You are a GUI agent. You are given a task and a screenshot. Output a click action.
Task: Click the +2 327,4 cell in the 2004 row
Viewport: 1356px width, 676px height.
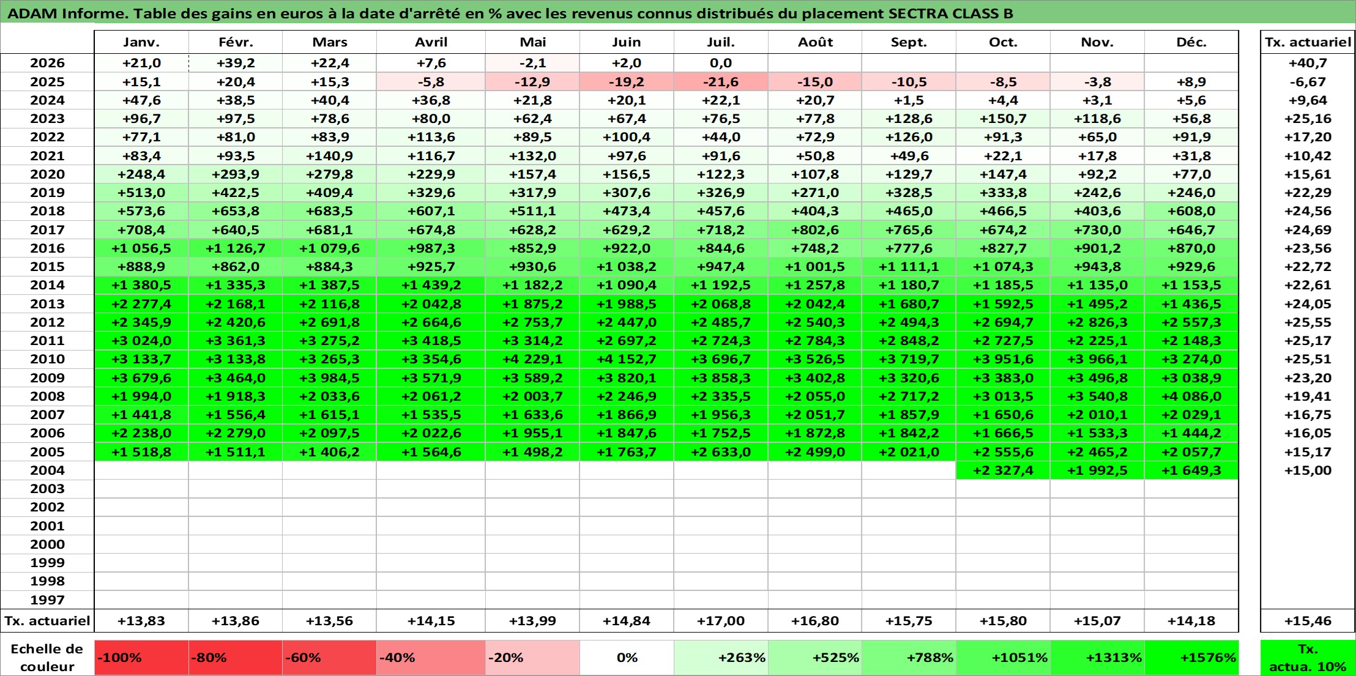coord(1003,470)
